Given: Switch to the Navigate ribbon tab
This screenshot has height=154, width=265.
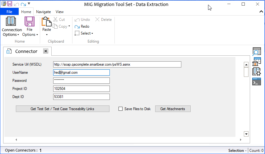Looking at the screenshot, I should coord(44,12).
